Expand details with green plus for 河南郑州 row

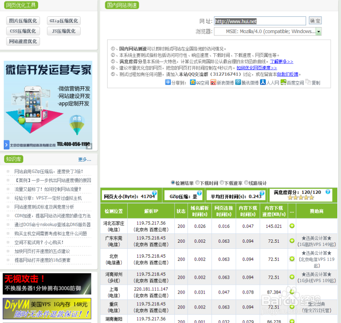pos(292,277)
